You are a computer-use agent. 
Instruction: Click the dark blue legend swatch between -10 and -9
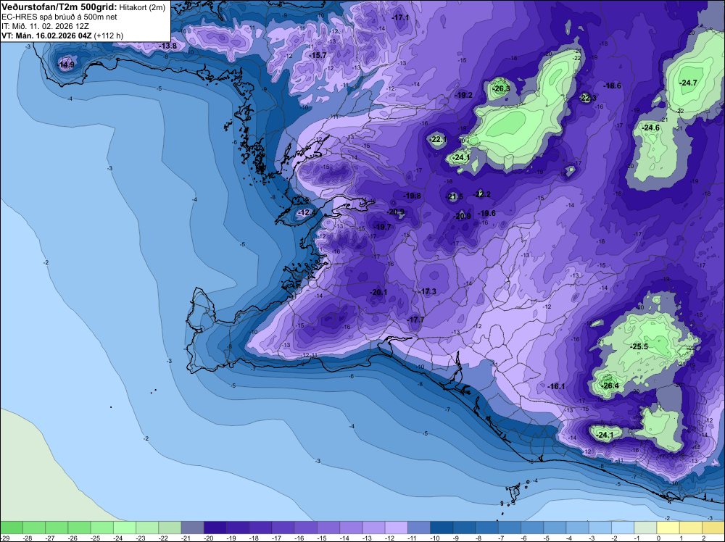click(442, 528)
